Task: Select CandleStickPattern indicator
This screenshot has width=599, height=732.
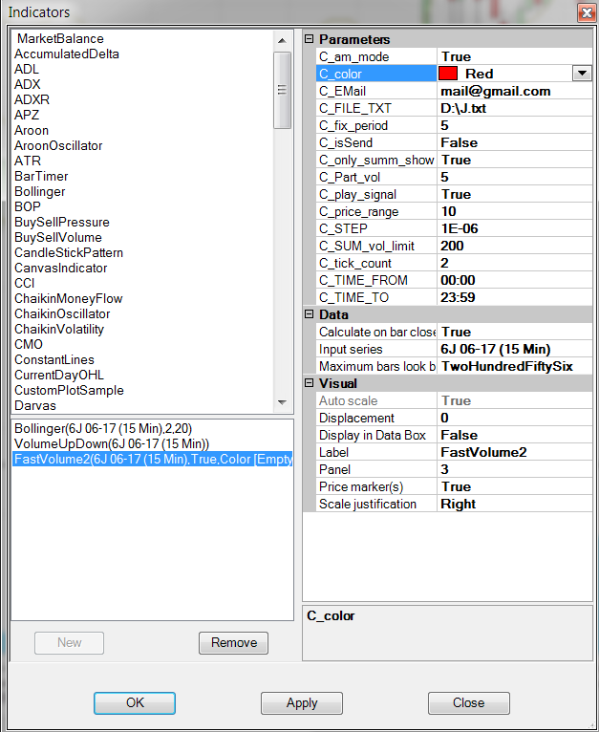Action: click(69, 252)
